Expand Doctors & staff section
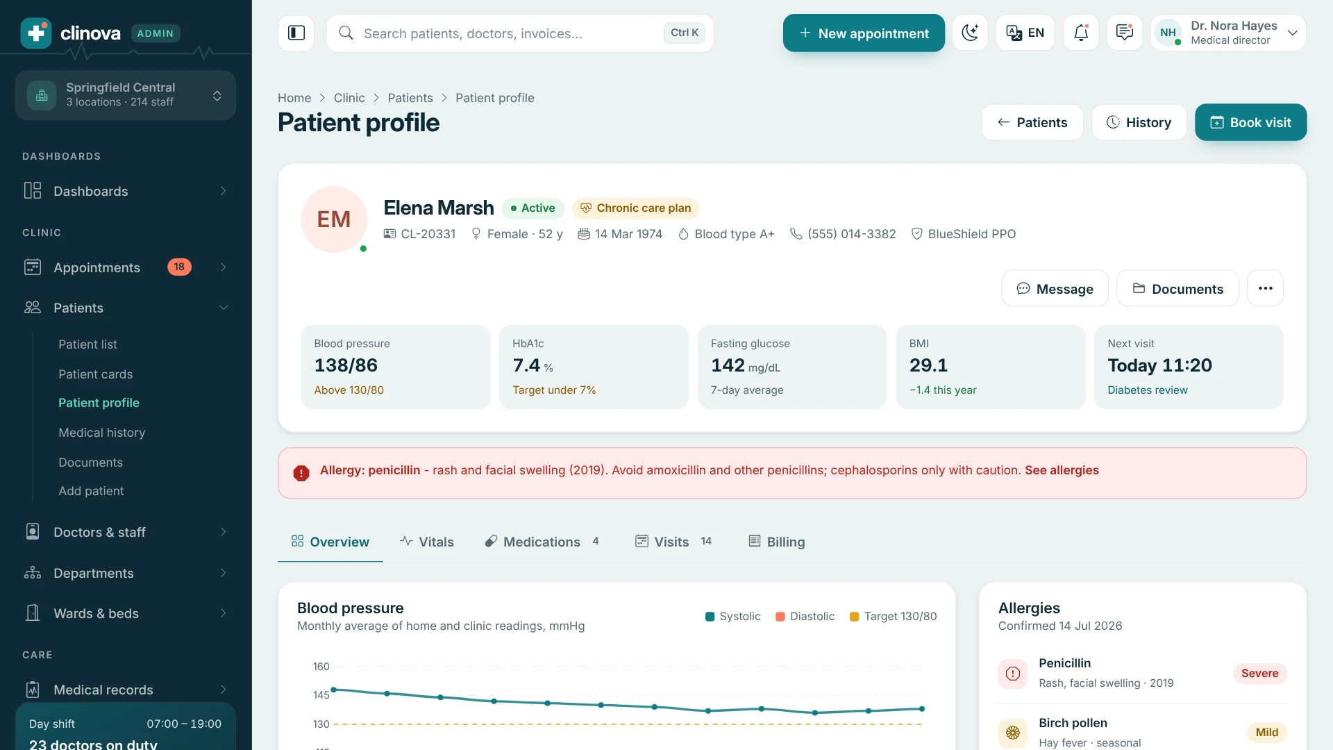 click(125, 532)
